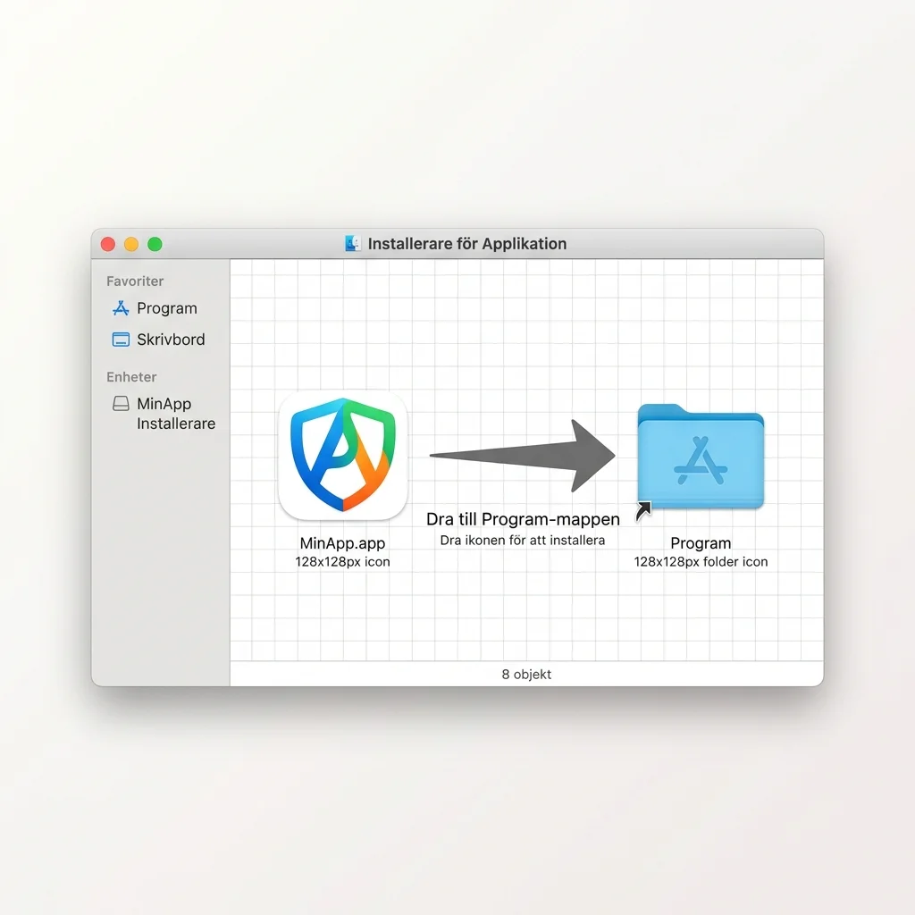The width and height of the screenshot is (915, 915).
Task: Click the alias arrow badge on Program folder
Action: coord(643,511)
